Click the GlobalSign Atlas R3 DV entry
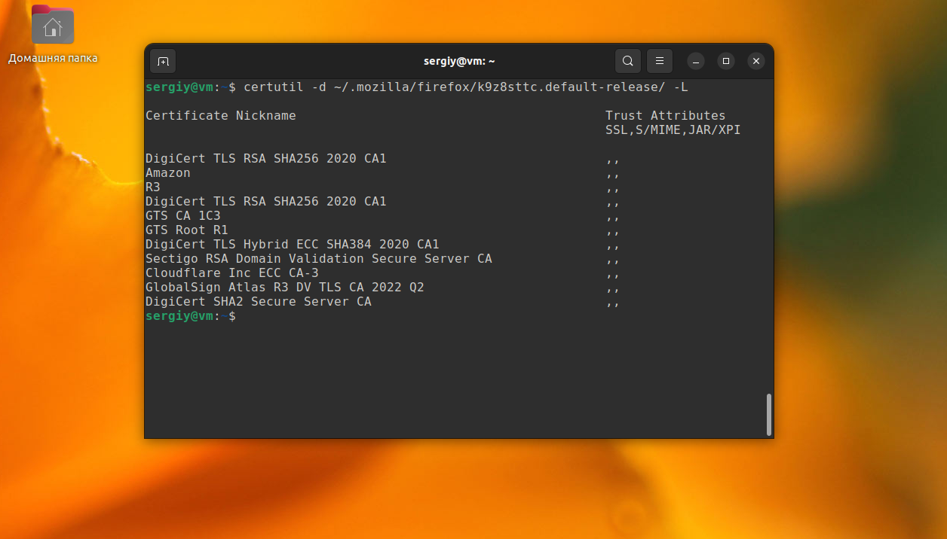This screenshot has width=947, height=539. [284, 288]
